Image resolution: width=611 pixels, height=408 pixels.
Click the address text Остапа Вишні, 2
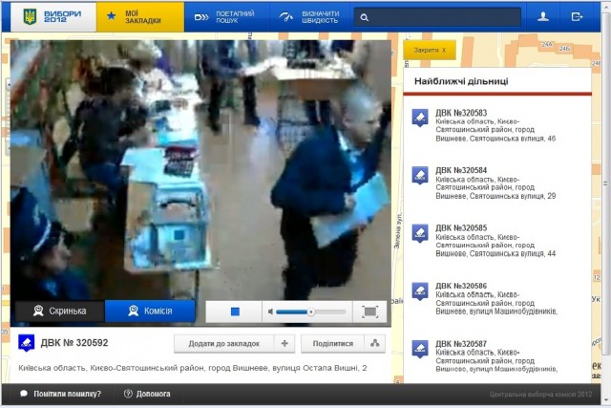tap(335, 368)
